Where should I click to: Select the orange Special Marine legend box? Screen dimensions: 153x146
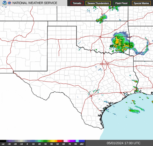click(x=141, y=3)
